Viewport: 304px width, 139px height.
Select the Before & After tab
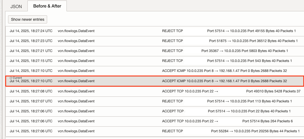[x=47, y=6]
